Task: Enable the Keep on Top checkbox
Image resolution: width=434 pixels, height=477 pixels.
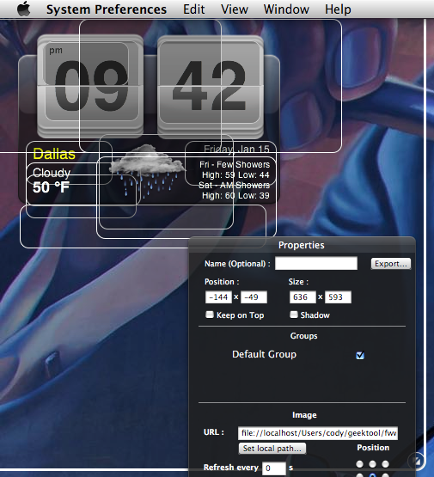Action: tap(210, 315)
